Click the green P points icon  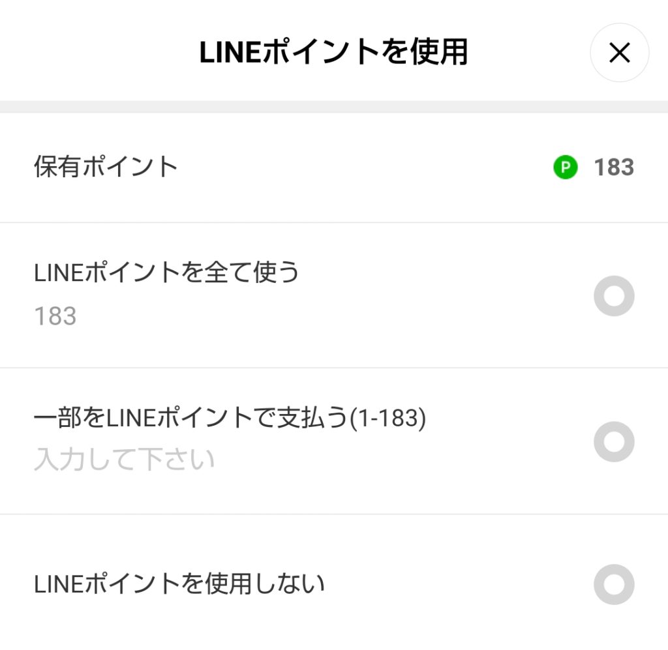tap(566, 168)
